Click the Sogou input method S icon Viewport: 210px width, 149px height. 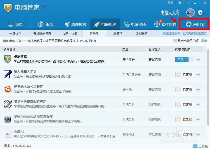pyautogui.click(x=8, y=89)
